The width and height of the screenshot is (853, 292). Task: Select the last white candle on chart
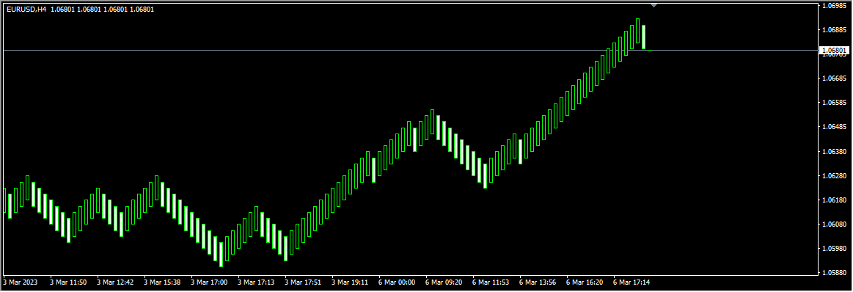(x=643, y=37)
